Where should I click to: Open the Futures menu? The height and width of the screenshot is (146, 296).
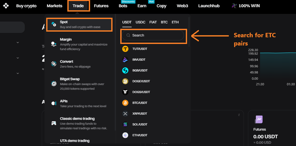tap(101, 6)
